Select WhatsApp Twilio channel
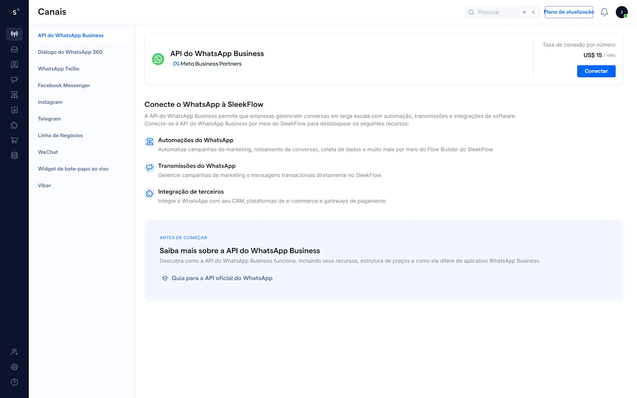Image resolution: width=637 pixels, height=398 pixels. [x=82, y=69]
